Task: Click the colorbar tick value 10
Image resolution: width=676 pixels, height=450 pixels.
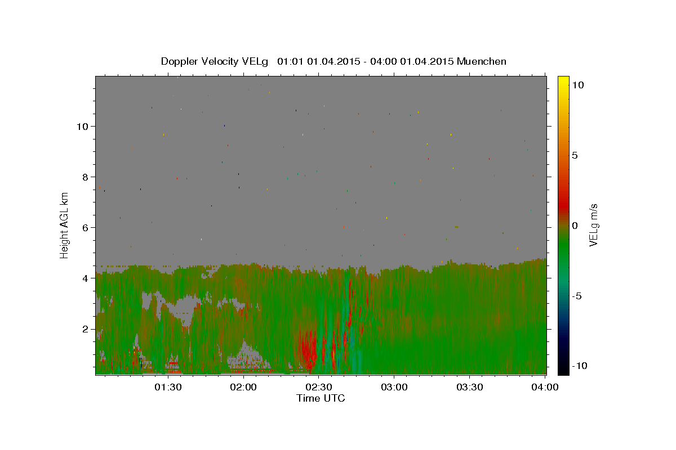Action: (577, 85)
